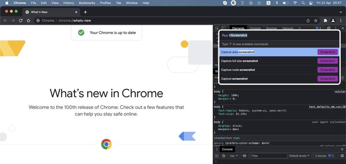Activate DevTools inspect element picker icon
The image size is (346, 164).
[x=217, y=28]
